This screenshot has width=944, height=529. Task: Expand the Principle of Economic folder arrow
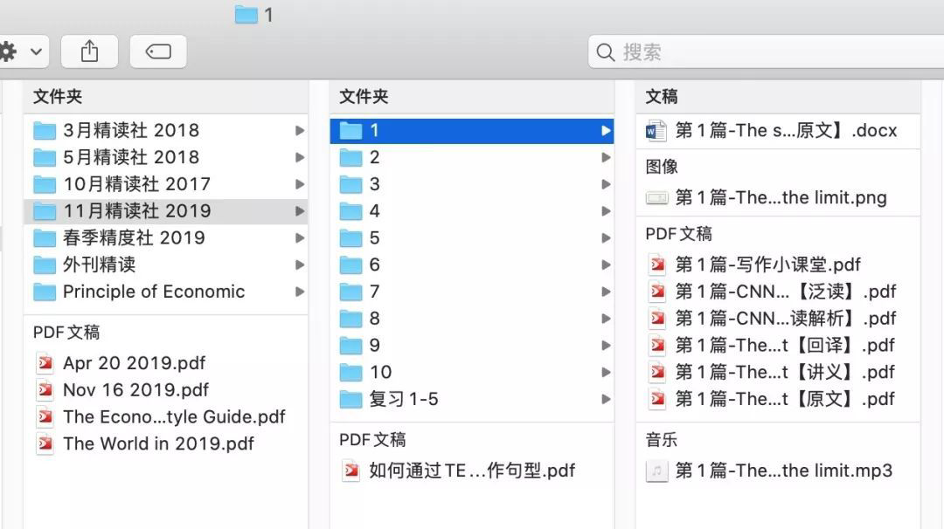pos(300,292)
